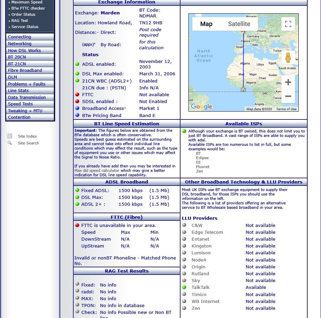Screen dimensions: 321x318
Task: Click the Site Search magnifier icon
Action: click(10, 143)
